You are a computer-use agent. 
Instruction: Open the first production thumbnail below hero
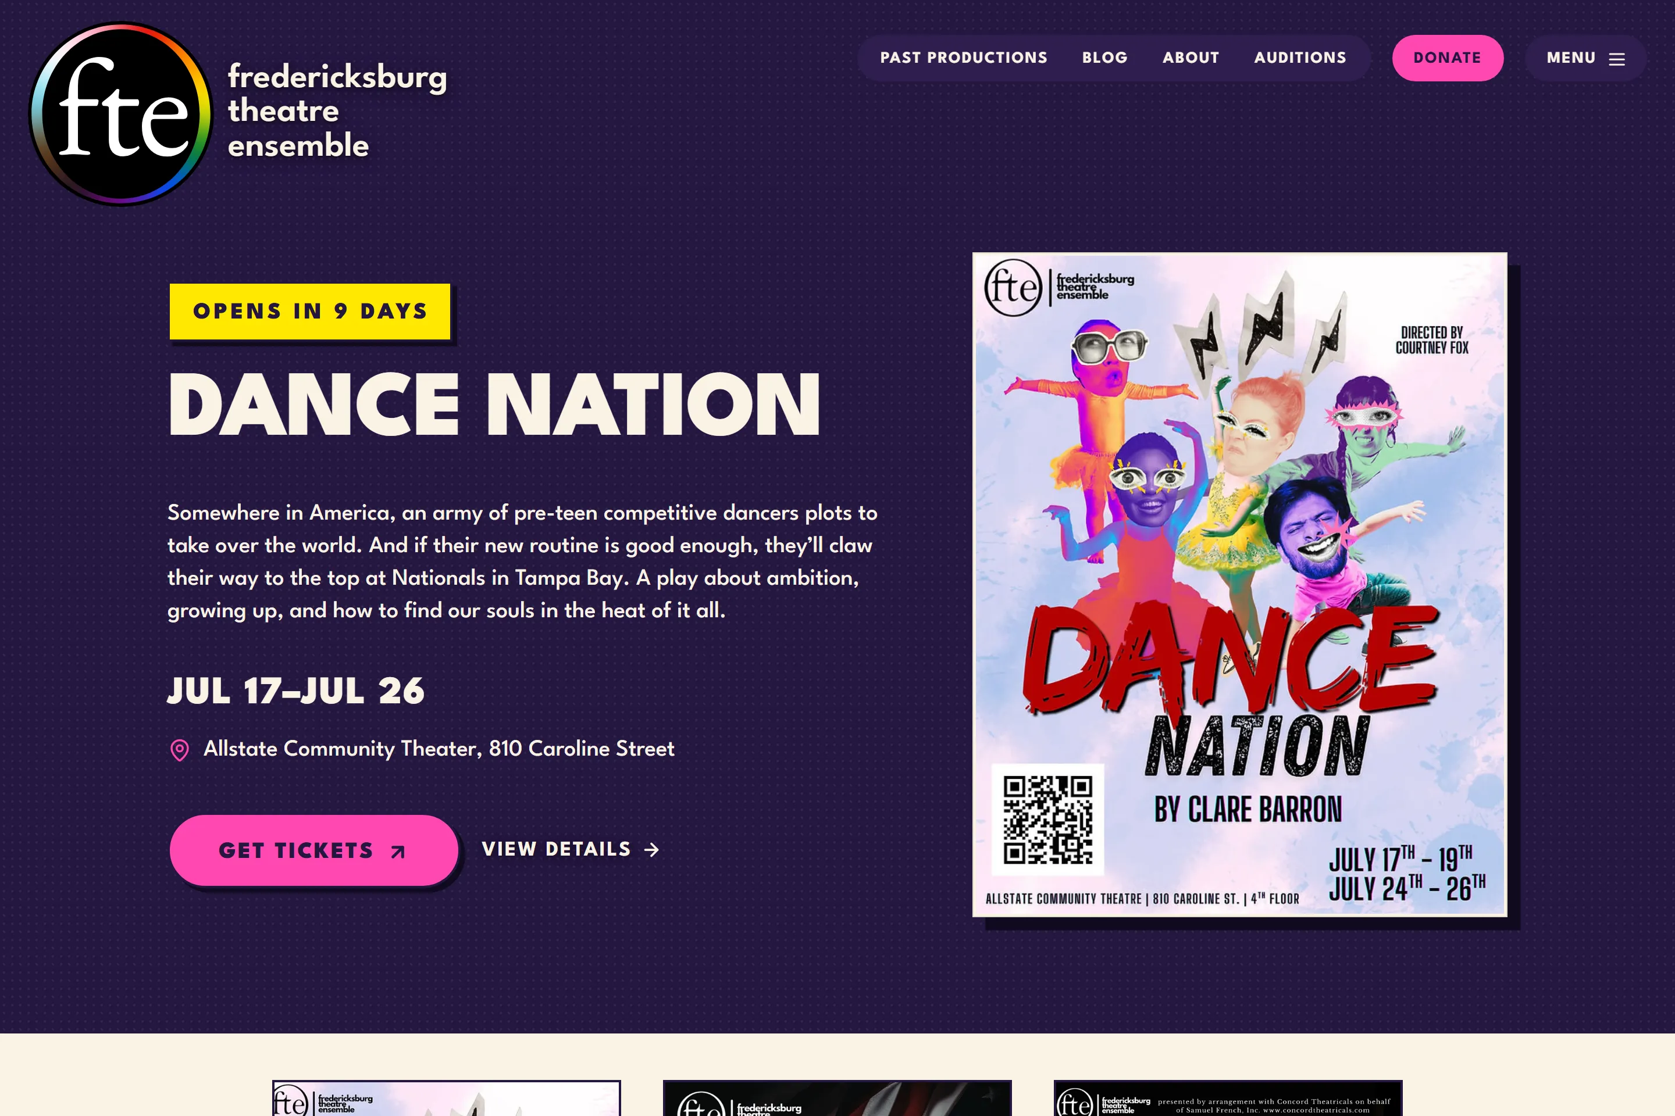coord(447,1097)
